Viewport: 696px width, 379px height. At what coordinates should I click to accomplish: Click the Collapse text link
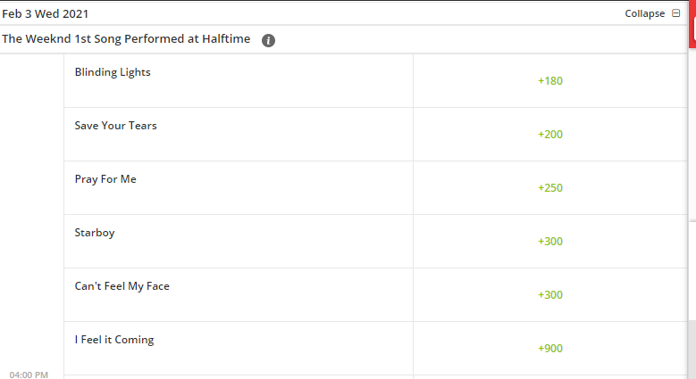pyautogui.click(x=644, y=13)
